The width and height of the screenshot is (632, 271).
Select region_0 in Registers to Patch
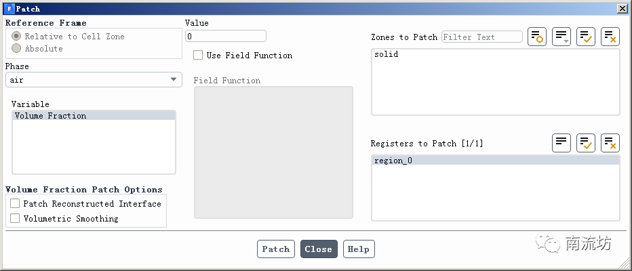[393, 161]
